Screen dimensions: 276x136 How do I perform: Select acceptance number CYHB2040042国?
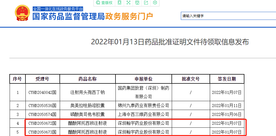[x=42, y=92]
